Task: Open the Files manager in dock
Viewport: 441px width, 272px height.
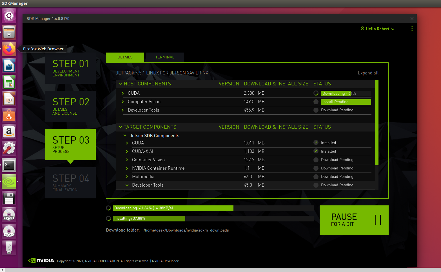Action: pos(9,32)
